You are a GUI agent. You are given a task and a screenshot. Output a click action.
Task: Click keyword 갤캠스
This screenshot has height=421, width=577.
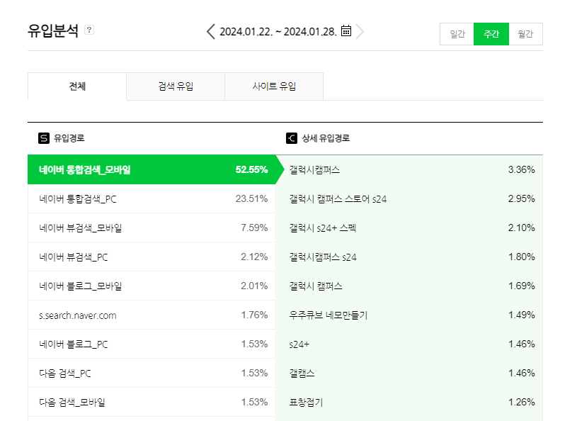coord(302,374)
